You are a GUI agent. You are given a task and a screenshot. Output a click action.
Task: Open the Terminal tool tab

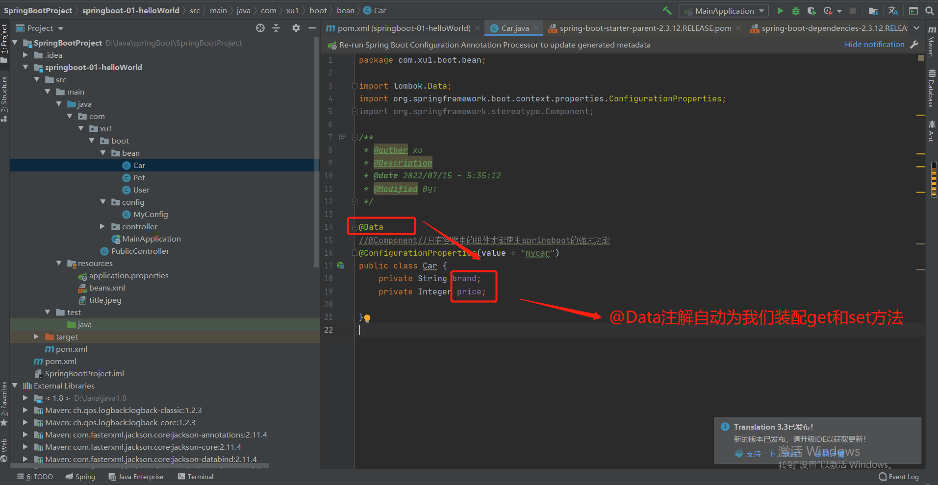[196, 477]
